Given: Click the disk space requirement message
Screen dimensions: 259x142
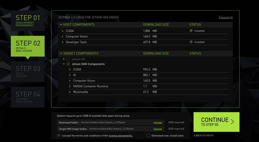Looking at the screenshot, I should [x=93, y=116].
